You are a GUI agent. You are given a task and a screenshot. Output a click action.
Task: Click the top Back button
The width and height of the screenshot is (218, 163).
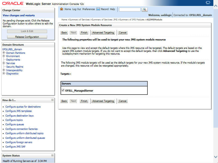point(64,33)
